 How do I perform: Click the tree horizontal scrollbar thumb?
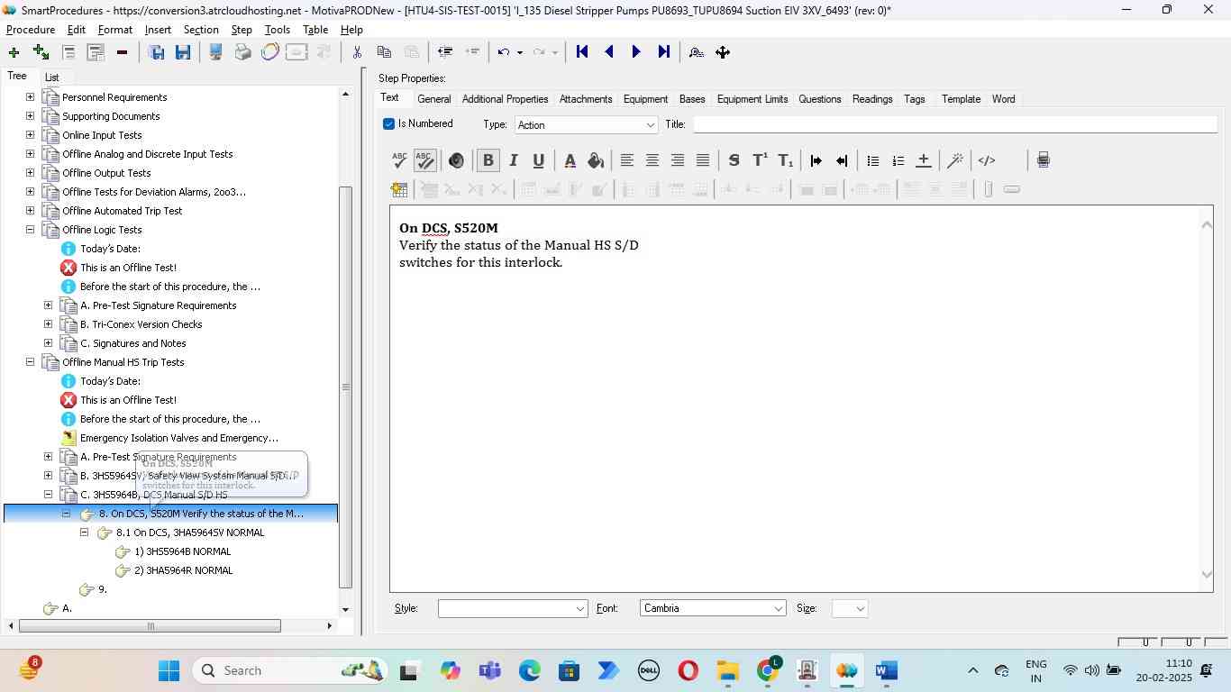coord(150,625)
